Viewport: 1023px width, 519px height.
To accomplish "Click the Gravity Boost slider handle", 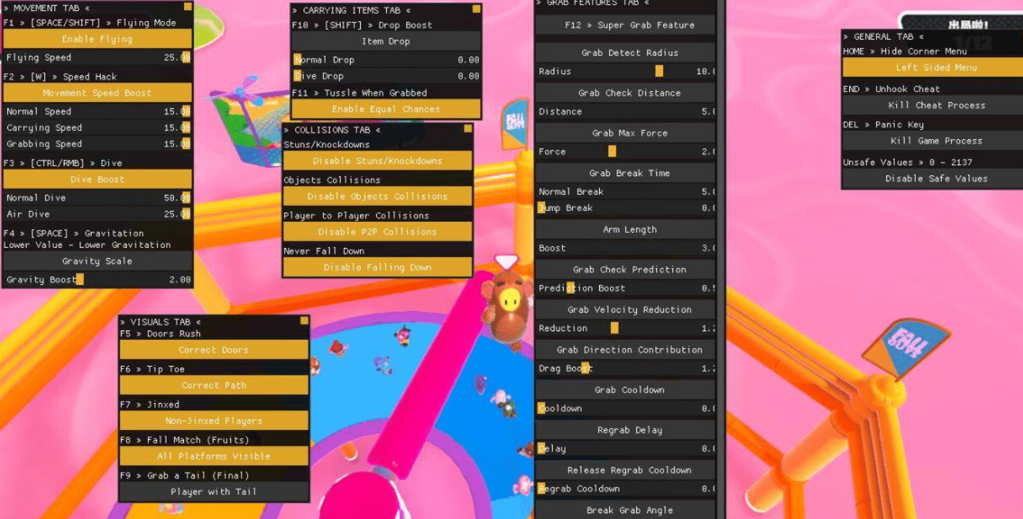I will point(80,280).
